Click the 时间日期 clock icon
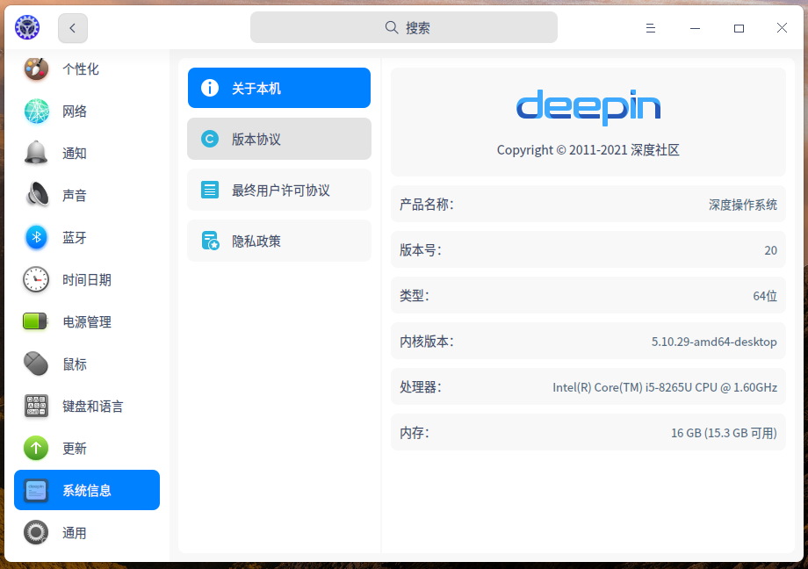 (36, 279)
